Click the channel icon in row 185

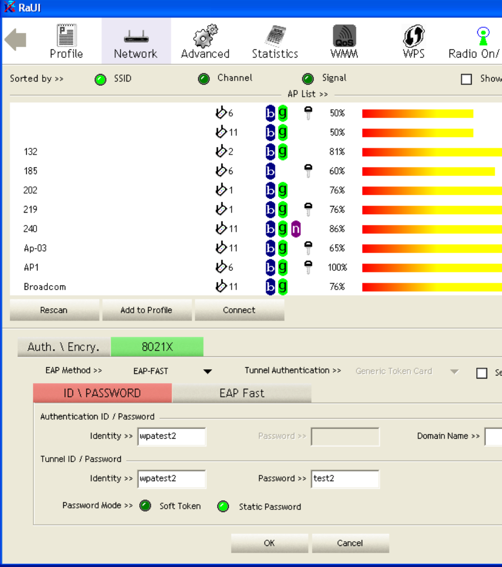coord(221,171)
